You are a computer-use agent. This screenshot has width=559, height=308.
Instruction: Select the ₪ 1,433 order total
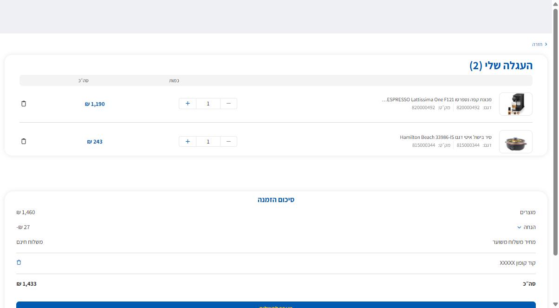(26, 284)
